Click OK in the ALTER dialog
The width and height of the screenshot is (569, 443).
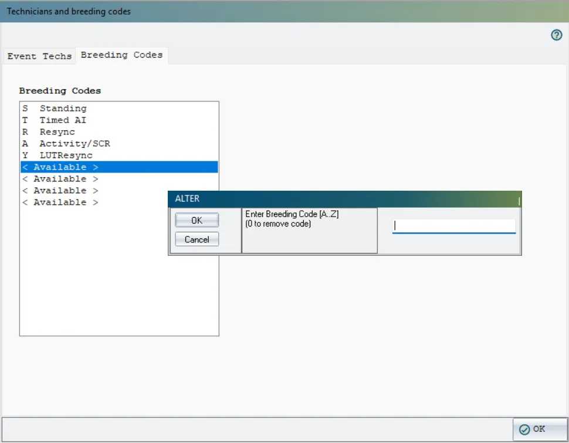[197, 221]
